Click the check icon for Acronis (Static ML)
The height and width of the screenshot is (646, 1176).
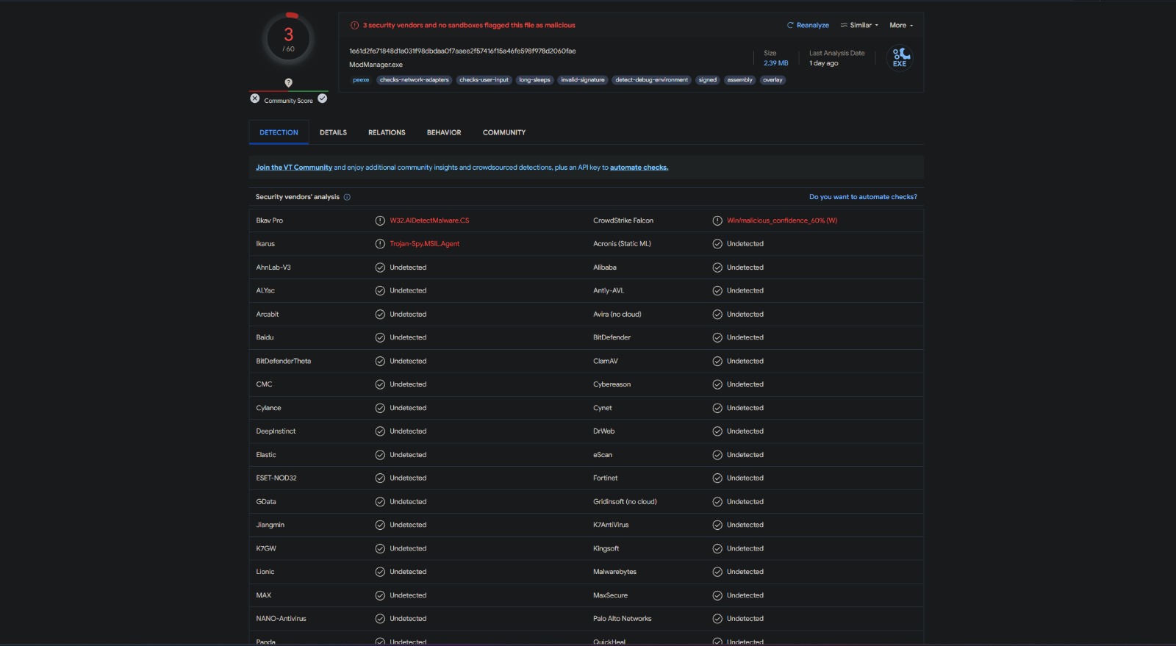[717, 244]
